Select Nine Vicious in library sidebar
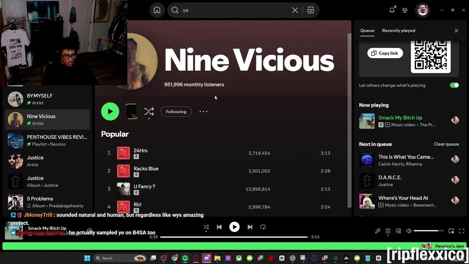Viewport: 469px width, 264px height. (47, 120)
